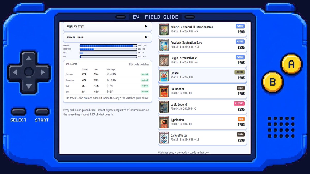Select the Origin Forme Palkia V title

(x=184, y=58)
